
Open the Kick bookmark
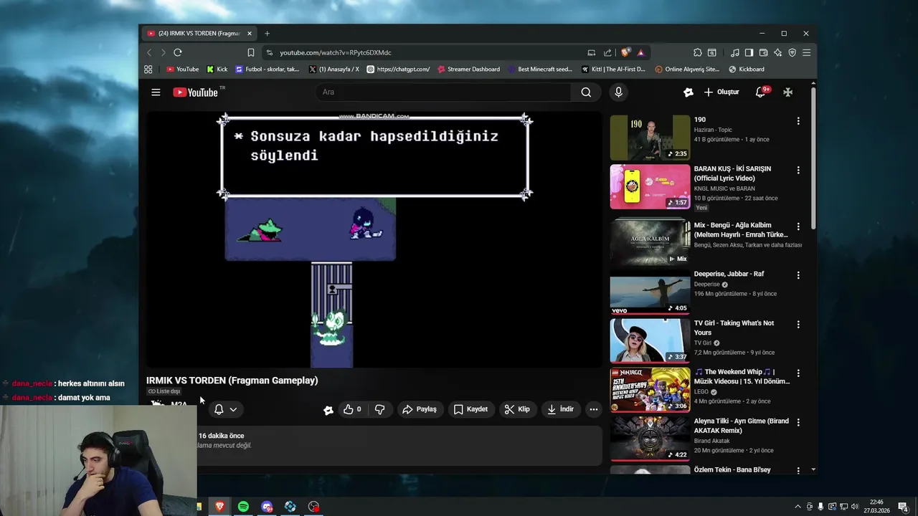pyautogui.click(x=217, y=70)
